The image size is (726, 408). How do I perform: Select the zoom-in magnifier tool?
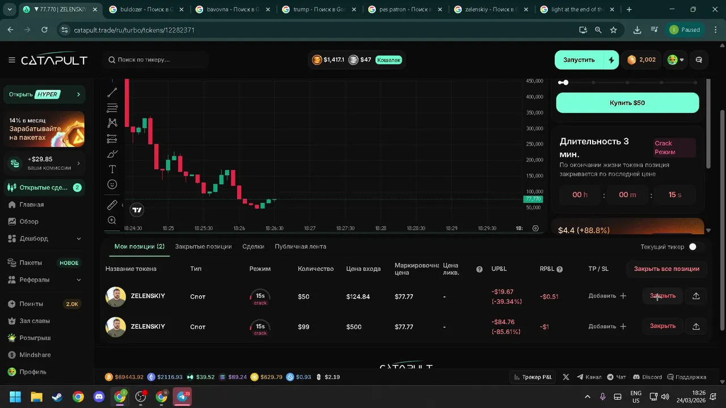tap(112, 220)
